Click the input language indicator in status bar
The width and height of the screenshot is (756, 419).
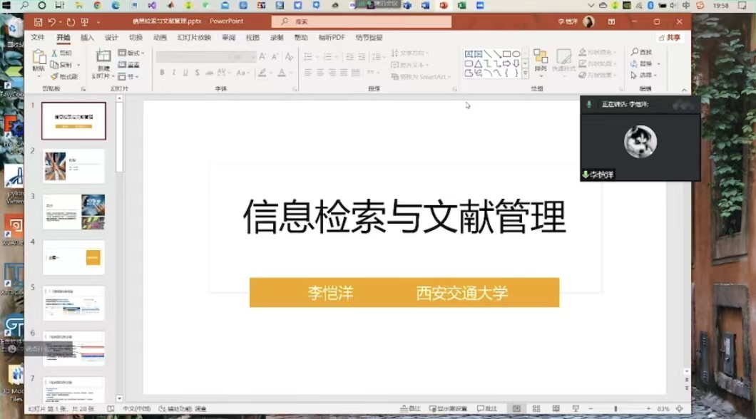[x=136, y=409]
